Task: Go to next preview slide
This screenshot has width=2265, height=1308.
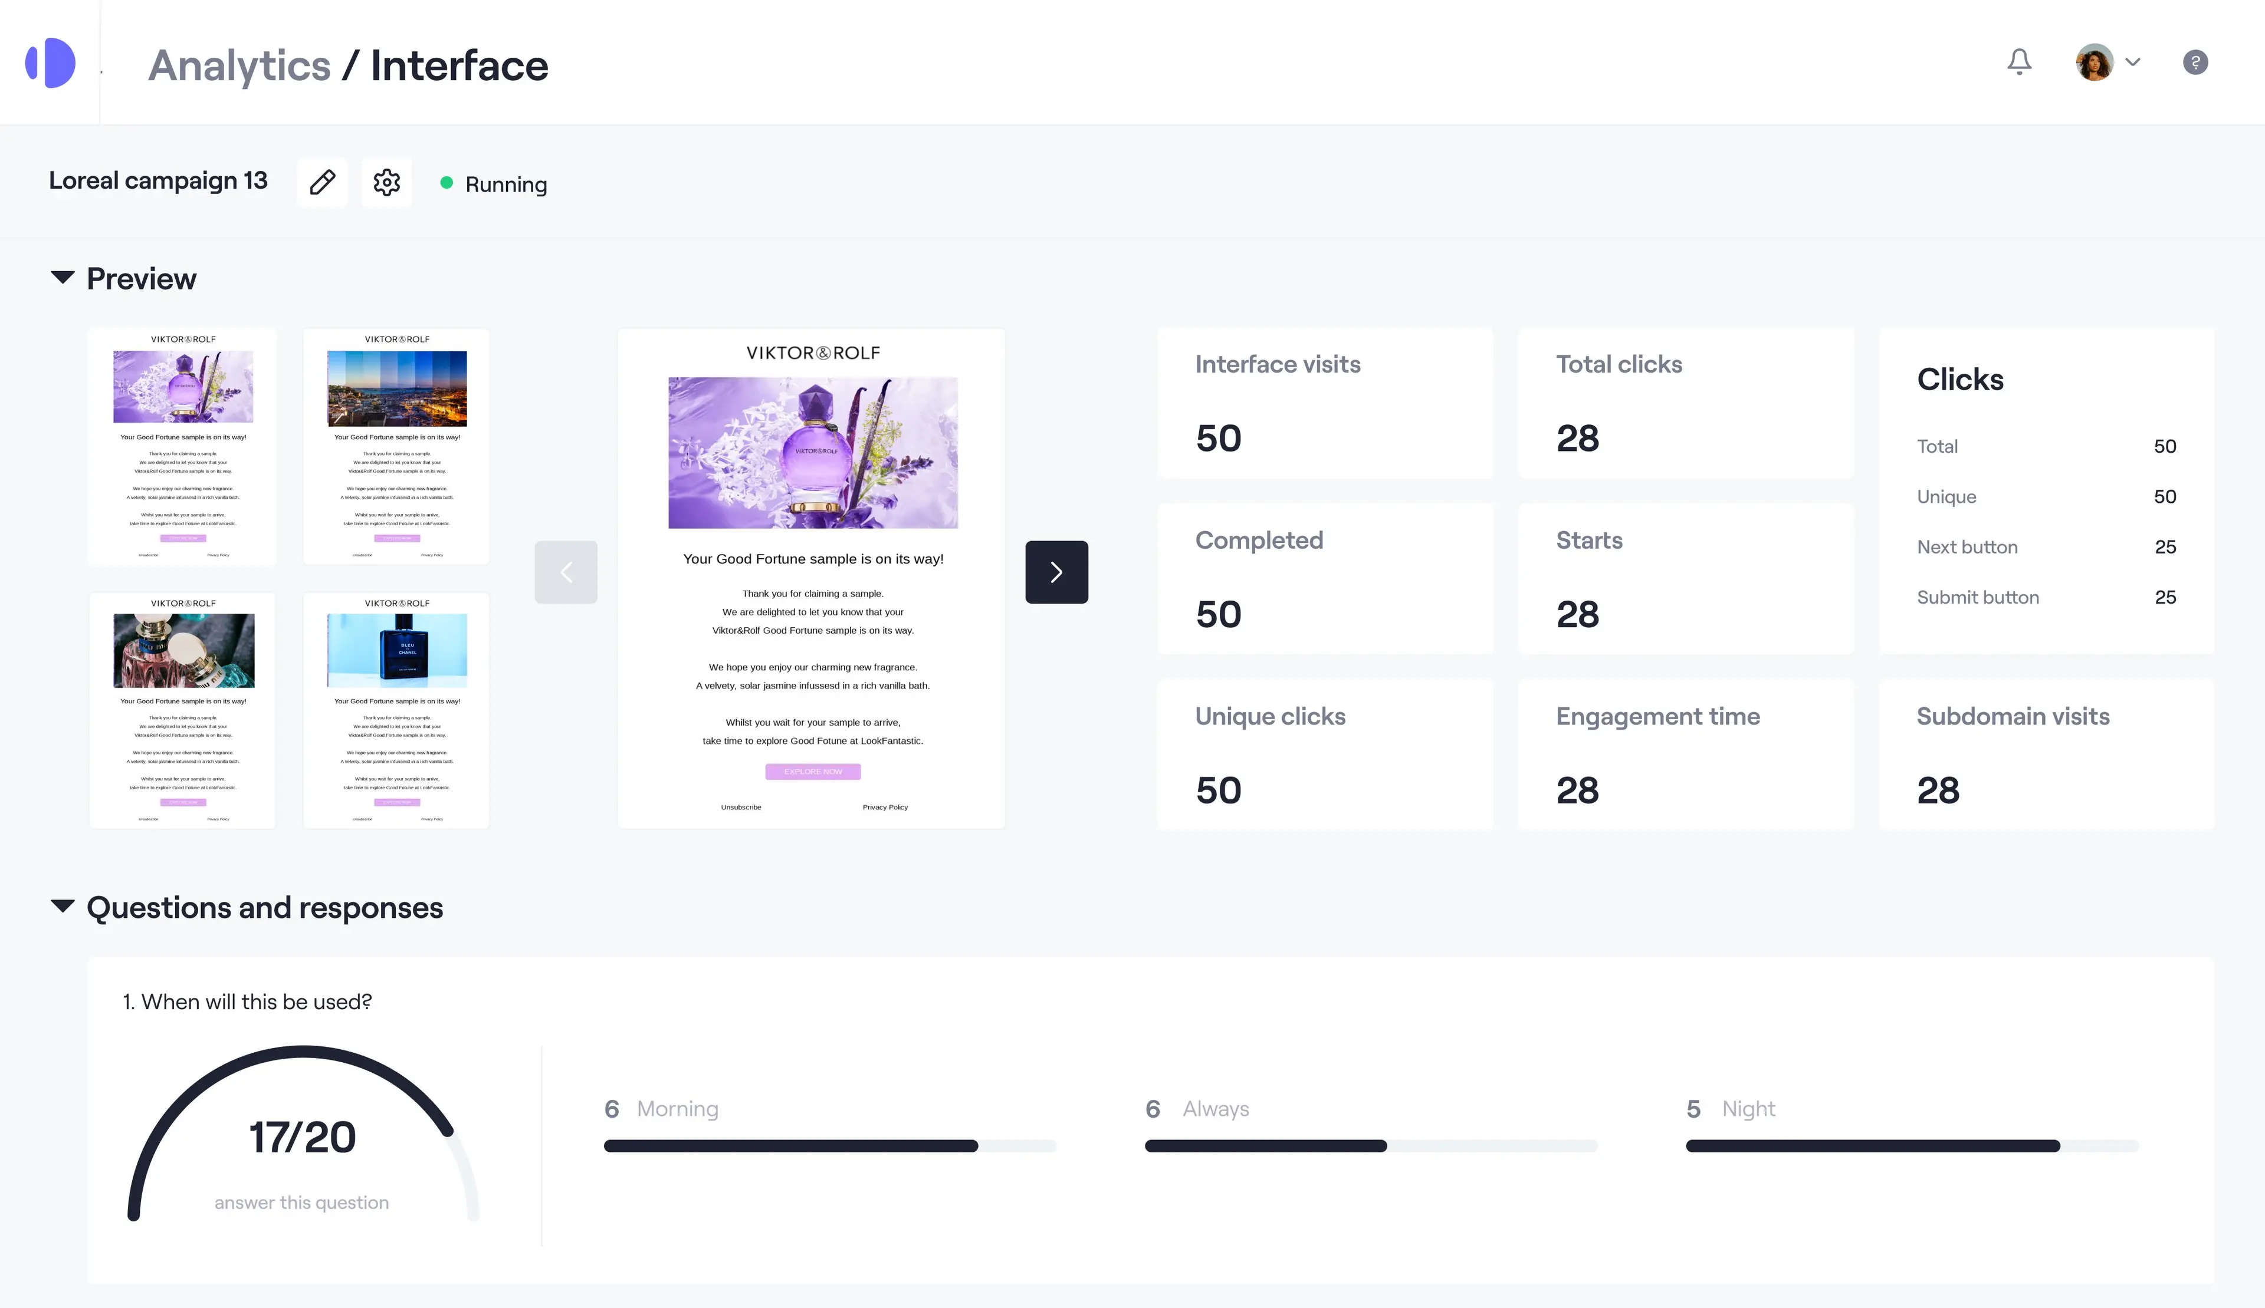Action: click(x=1056, y=572)
